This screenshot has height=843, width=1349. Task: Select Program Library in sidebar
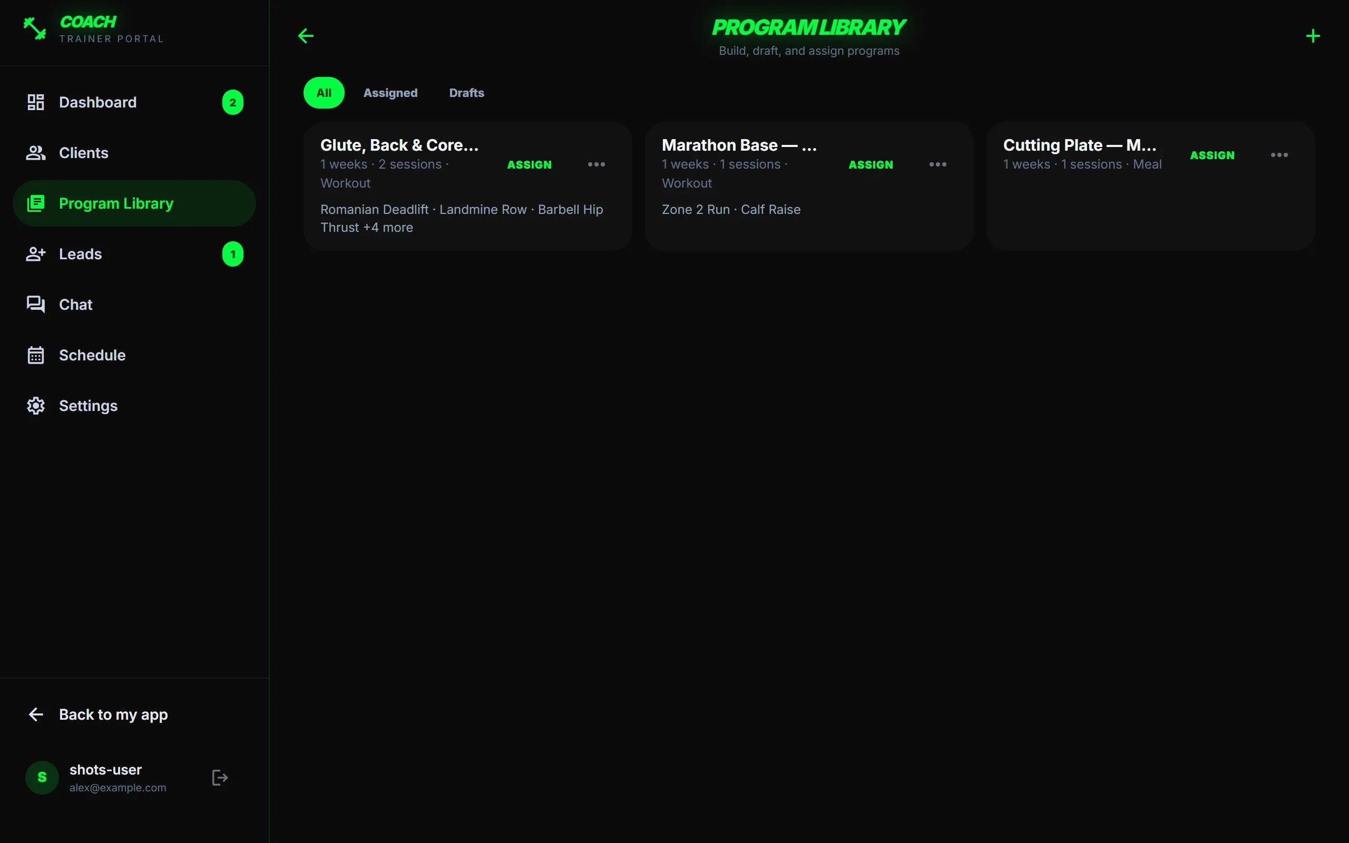click(x=134, y=203)
